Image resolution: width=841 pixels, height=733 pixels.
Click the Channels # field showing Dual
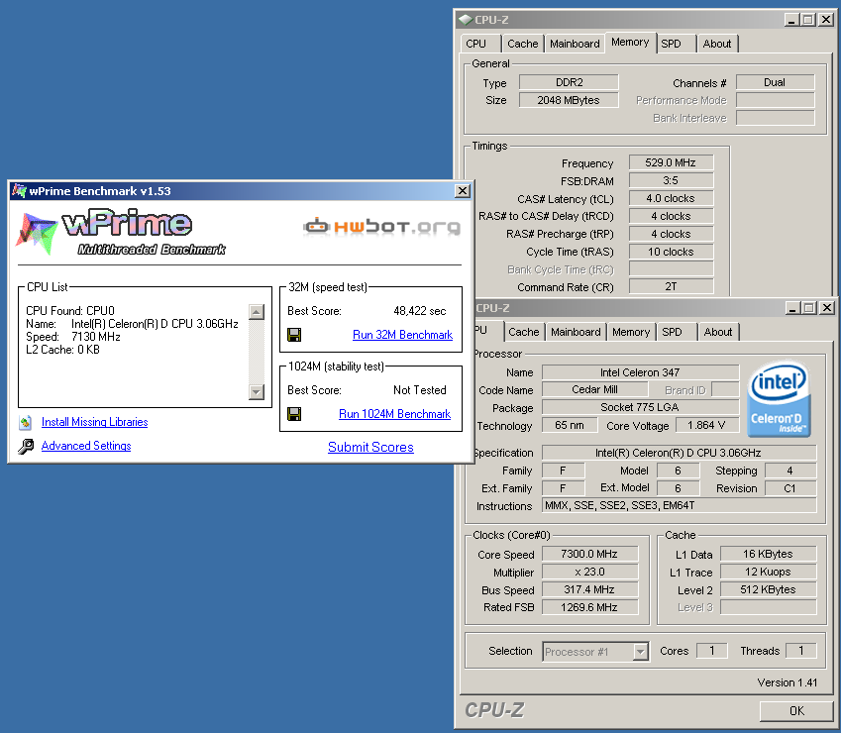[x=775, y=82]
